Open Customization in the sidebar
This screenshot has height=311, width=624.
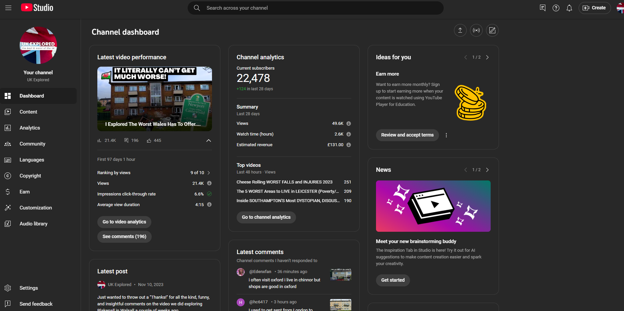(x=38, y=208)
